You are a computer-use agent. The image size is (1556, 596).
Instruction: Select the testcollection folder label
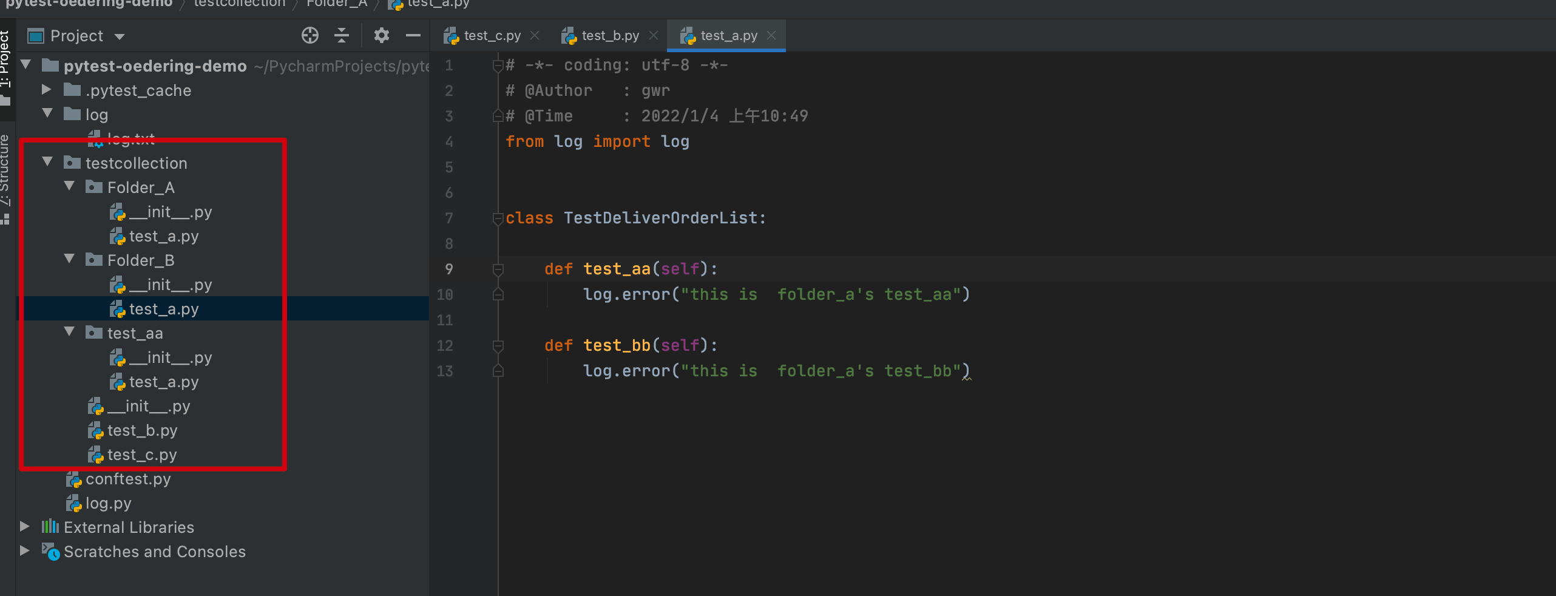tap(136, 163)
